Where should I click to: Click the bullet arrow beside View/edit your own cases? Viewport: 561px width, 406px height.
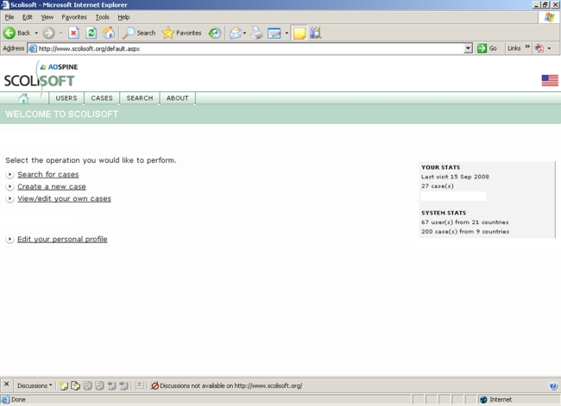point(9,199)
